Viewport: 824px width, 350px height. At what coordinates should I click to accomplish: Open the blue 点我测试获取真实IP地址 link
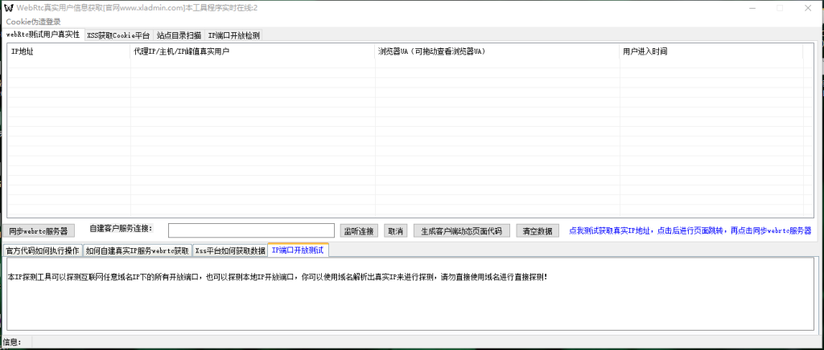(x=690, y=230)
